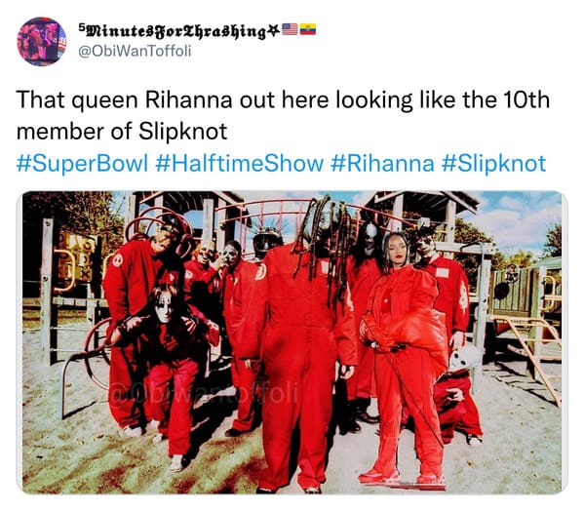Open the round profile avatar of @ObiWanToffoli
The width and height of the screenshot is (584, 511).
click(x=42, y=41)
